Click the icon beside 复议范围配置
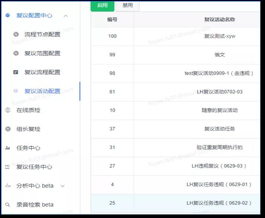The width and height of the screenshot is (265, 218). [x=16, y=53]
